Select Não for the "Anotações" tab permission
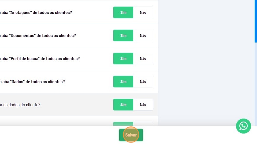257x144 pixels. pos(143,13)
